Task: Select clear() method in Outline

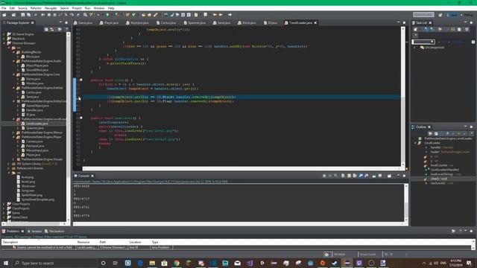Action: [438, 179]
